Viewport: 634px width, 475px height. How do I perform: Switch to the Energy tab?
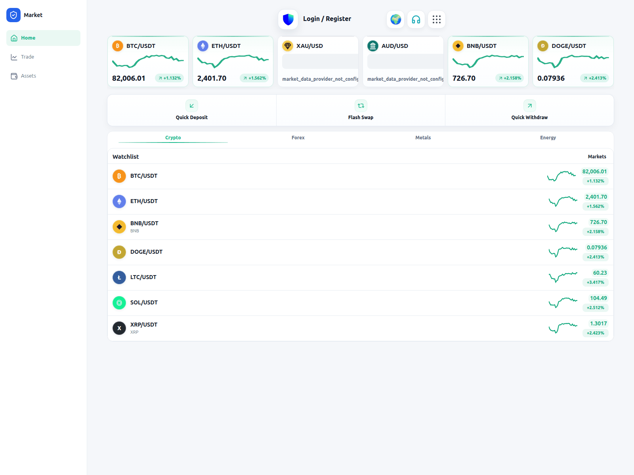point(548,138)
